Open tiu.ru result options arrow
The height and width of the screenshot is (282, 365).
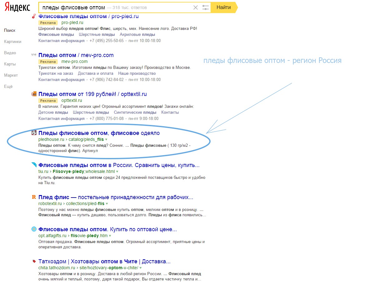tap(117, 172)
